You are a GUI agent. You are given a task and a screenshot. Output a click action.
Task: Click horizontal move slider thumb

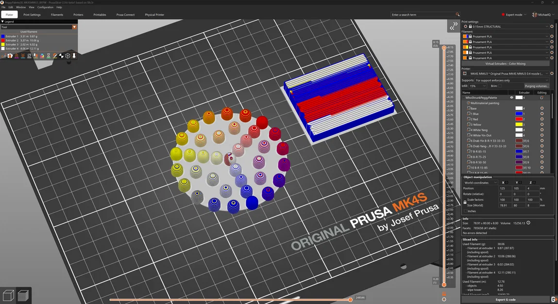point(350,300)
